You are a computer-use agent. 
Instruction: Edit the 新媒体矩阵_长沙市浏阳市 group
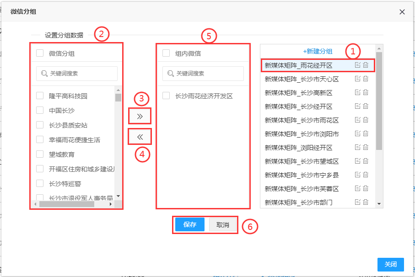(358, 133)
